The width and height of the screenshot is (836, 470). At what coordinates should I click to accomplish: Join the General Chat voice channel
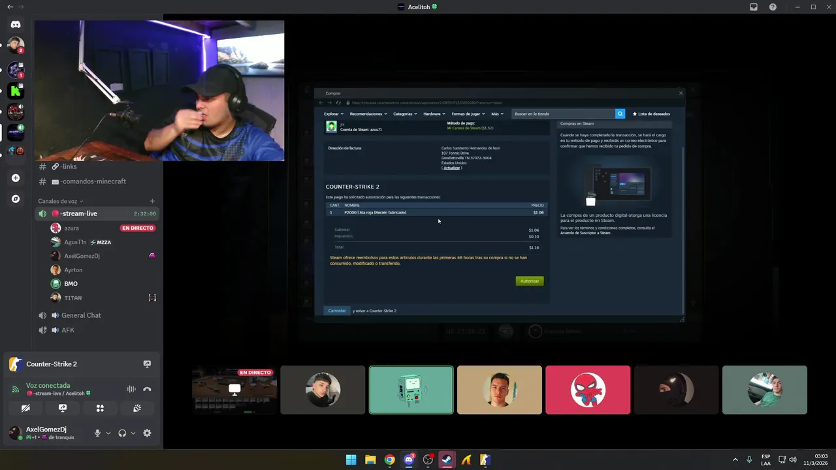[97, 315]
